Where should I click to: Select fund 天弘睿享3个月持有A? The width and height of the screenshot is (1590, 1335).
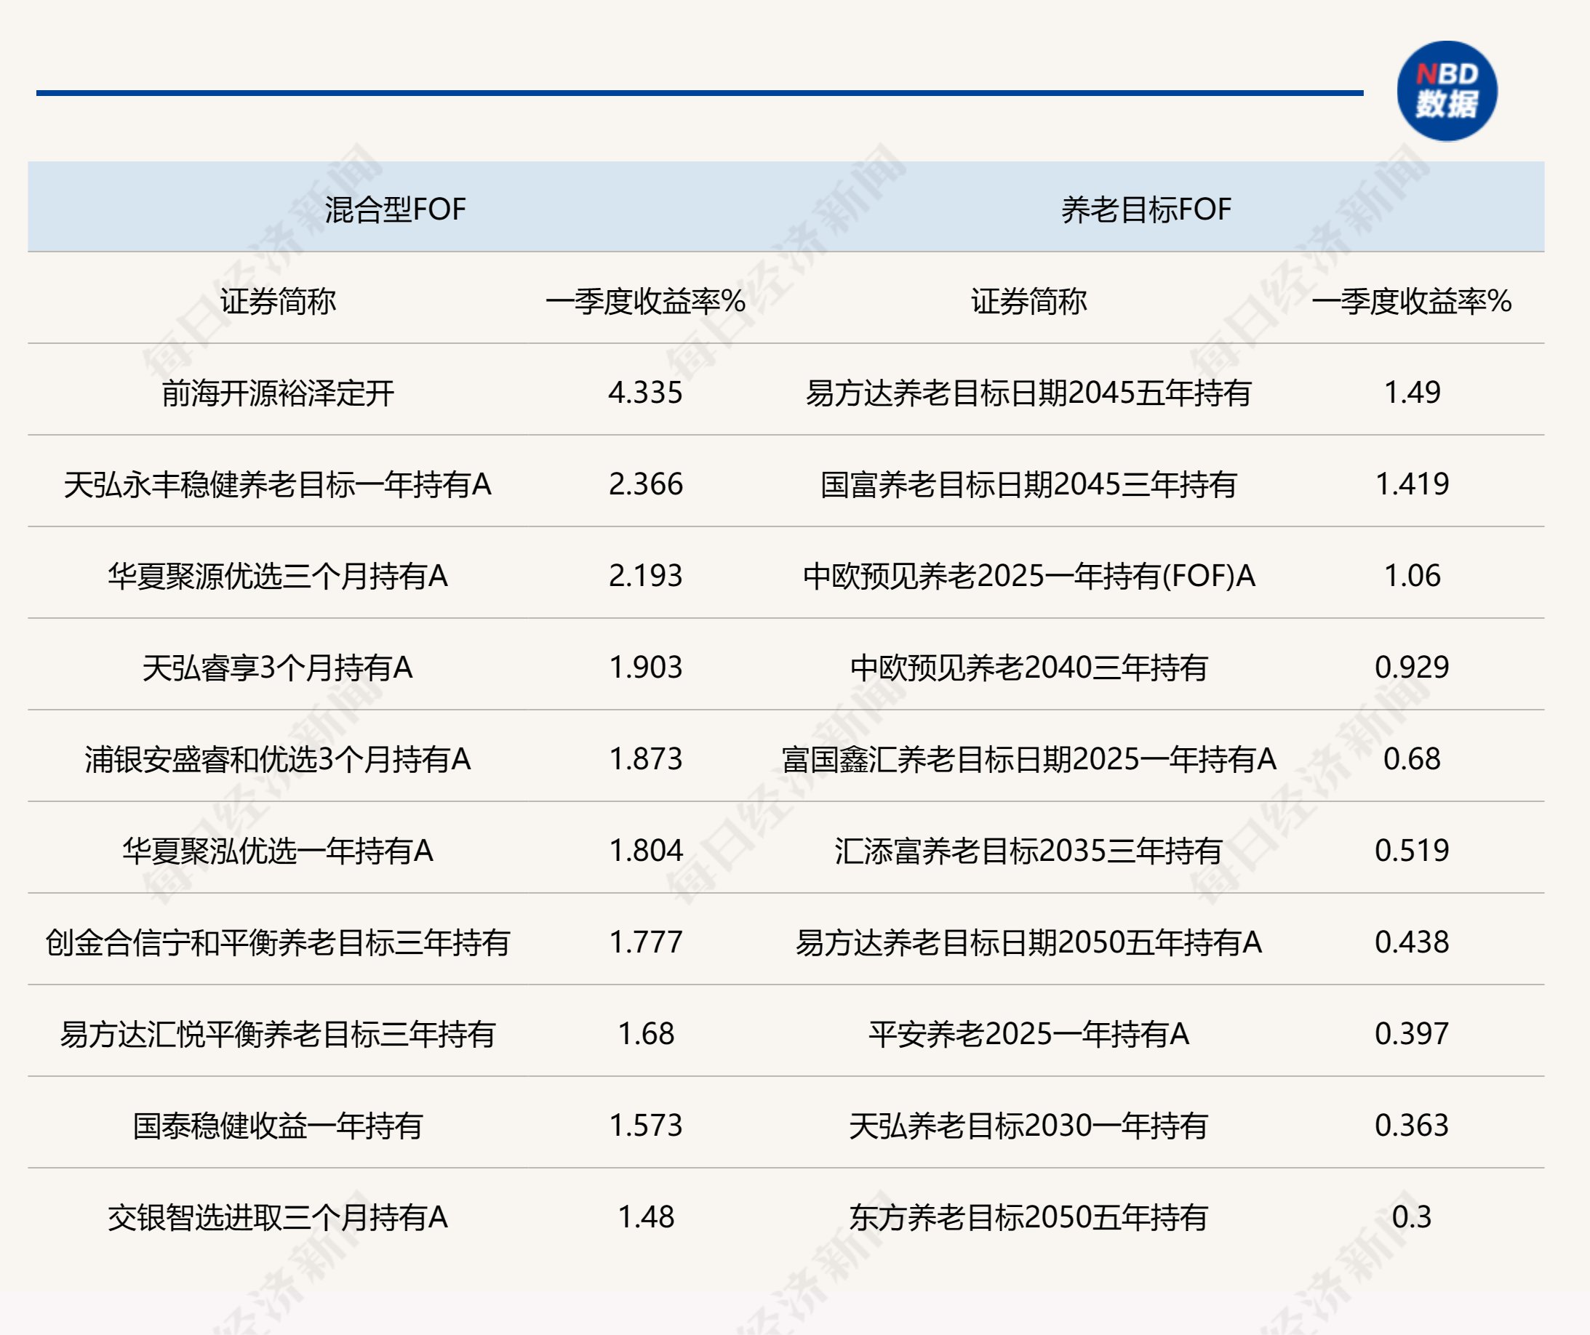[278, 667]
